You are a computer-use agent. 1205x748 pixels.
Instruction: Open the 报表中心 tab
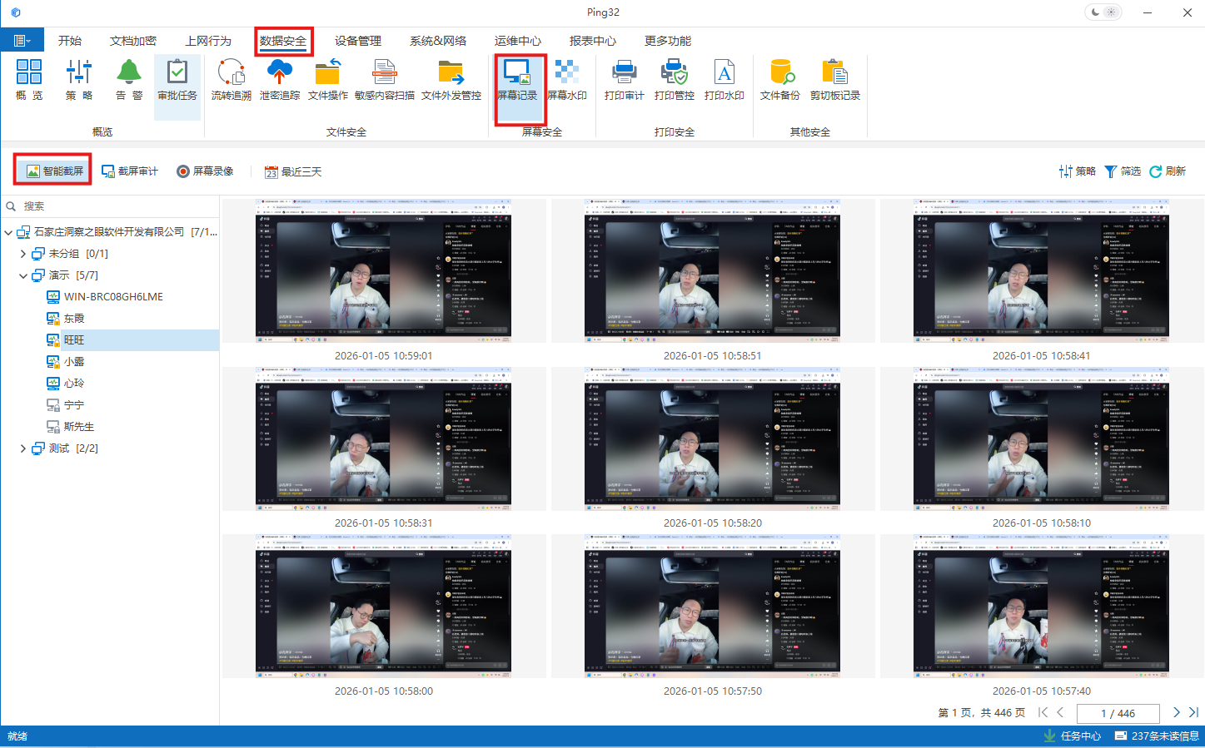coord(592,41)
